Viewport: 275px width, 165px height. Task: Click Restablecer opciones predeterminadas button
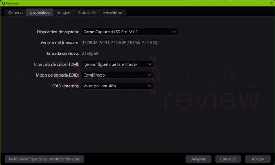44,159
